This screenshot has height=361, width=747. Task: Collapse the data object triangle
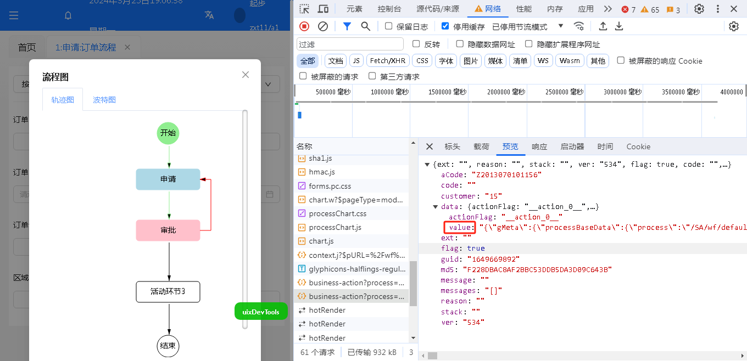click(x=436, y=207)
